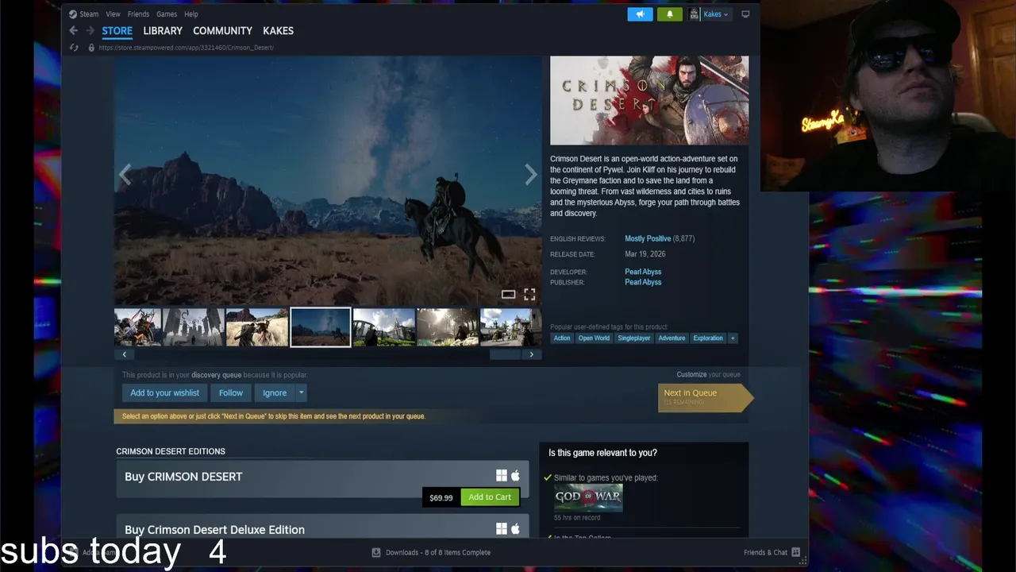Select the Open World tag

(x=594, y=338)
